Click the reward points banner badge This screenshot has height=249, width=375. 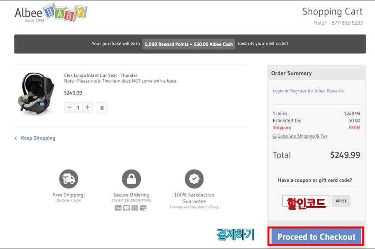tap(189, 44)
